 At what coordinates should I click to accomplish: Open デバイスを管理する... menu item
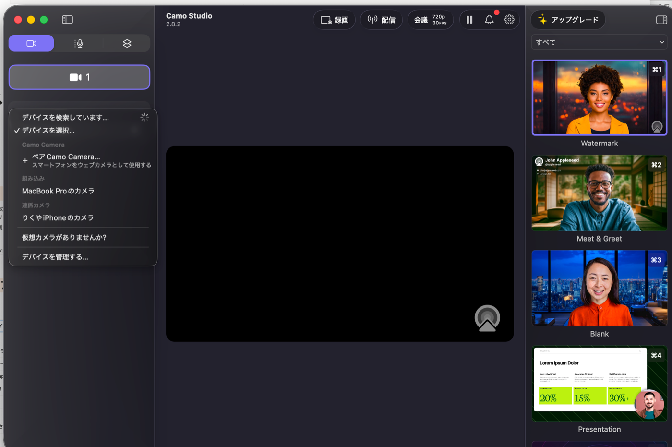click(83, 257)
